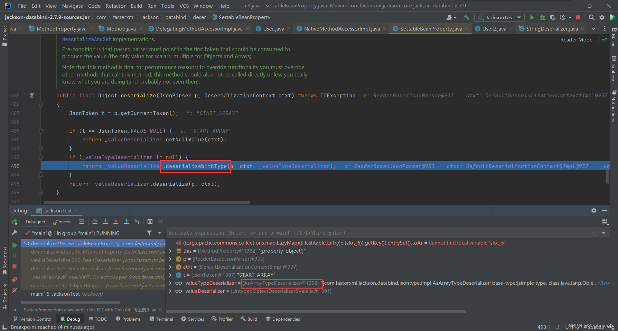This screenshot has width=618, height=331.
Task: Click Run to Cursor icon
Action: tap(137, 221)
